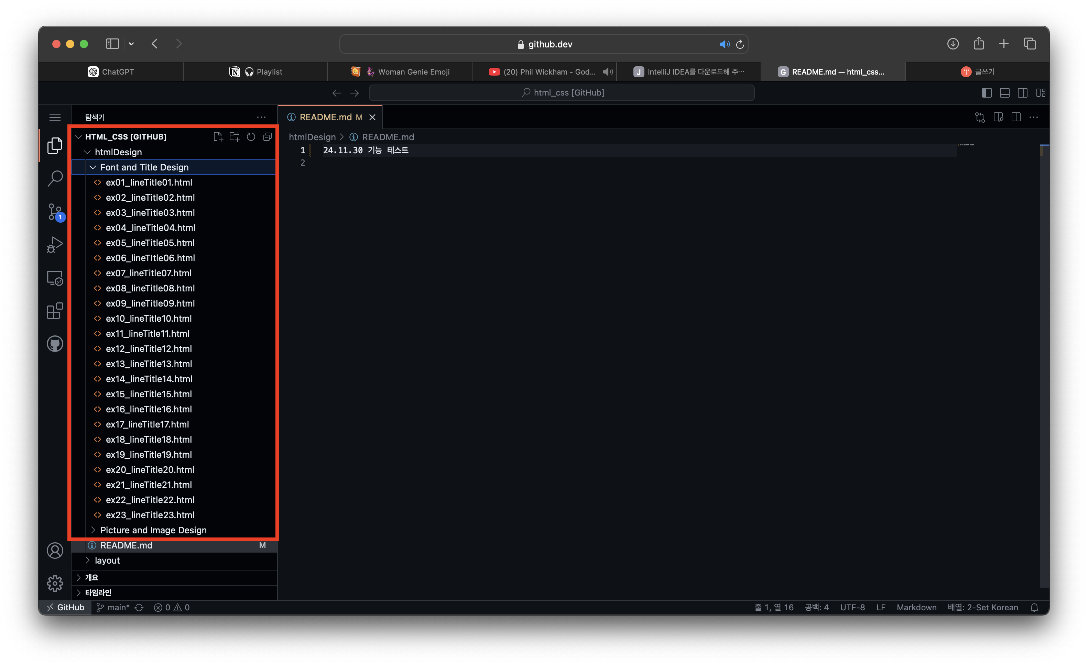Click the html_css [GitHub] command search field
1088x666 pixels.
point(562,93)
